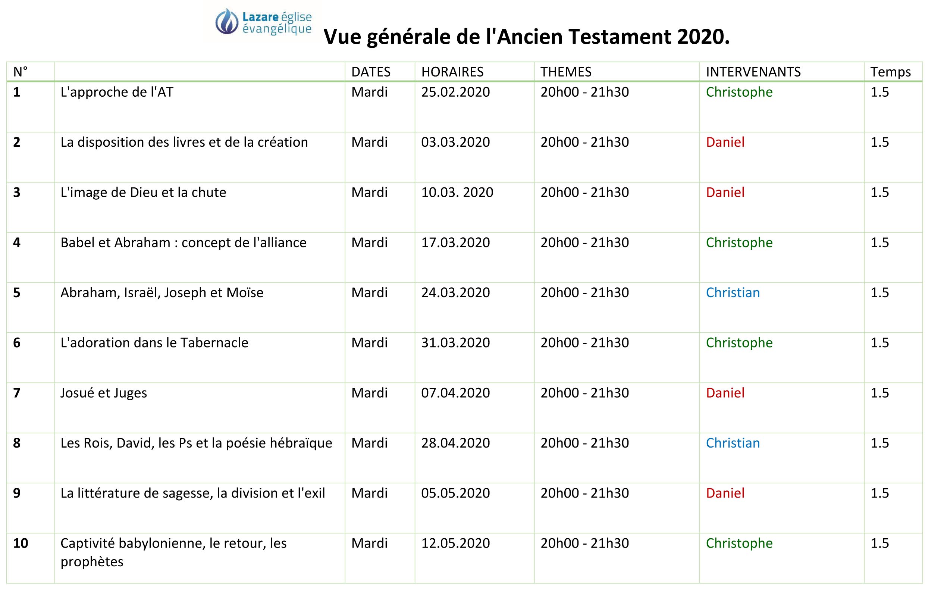
Task: Select the DATES column header
Action: click(x=370, y=72)
